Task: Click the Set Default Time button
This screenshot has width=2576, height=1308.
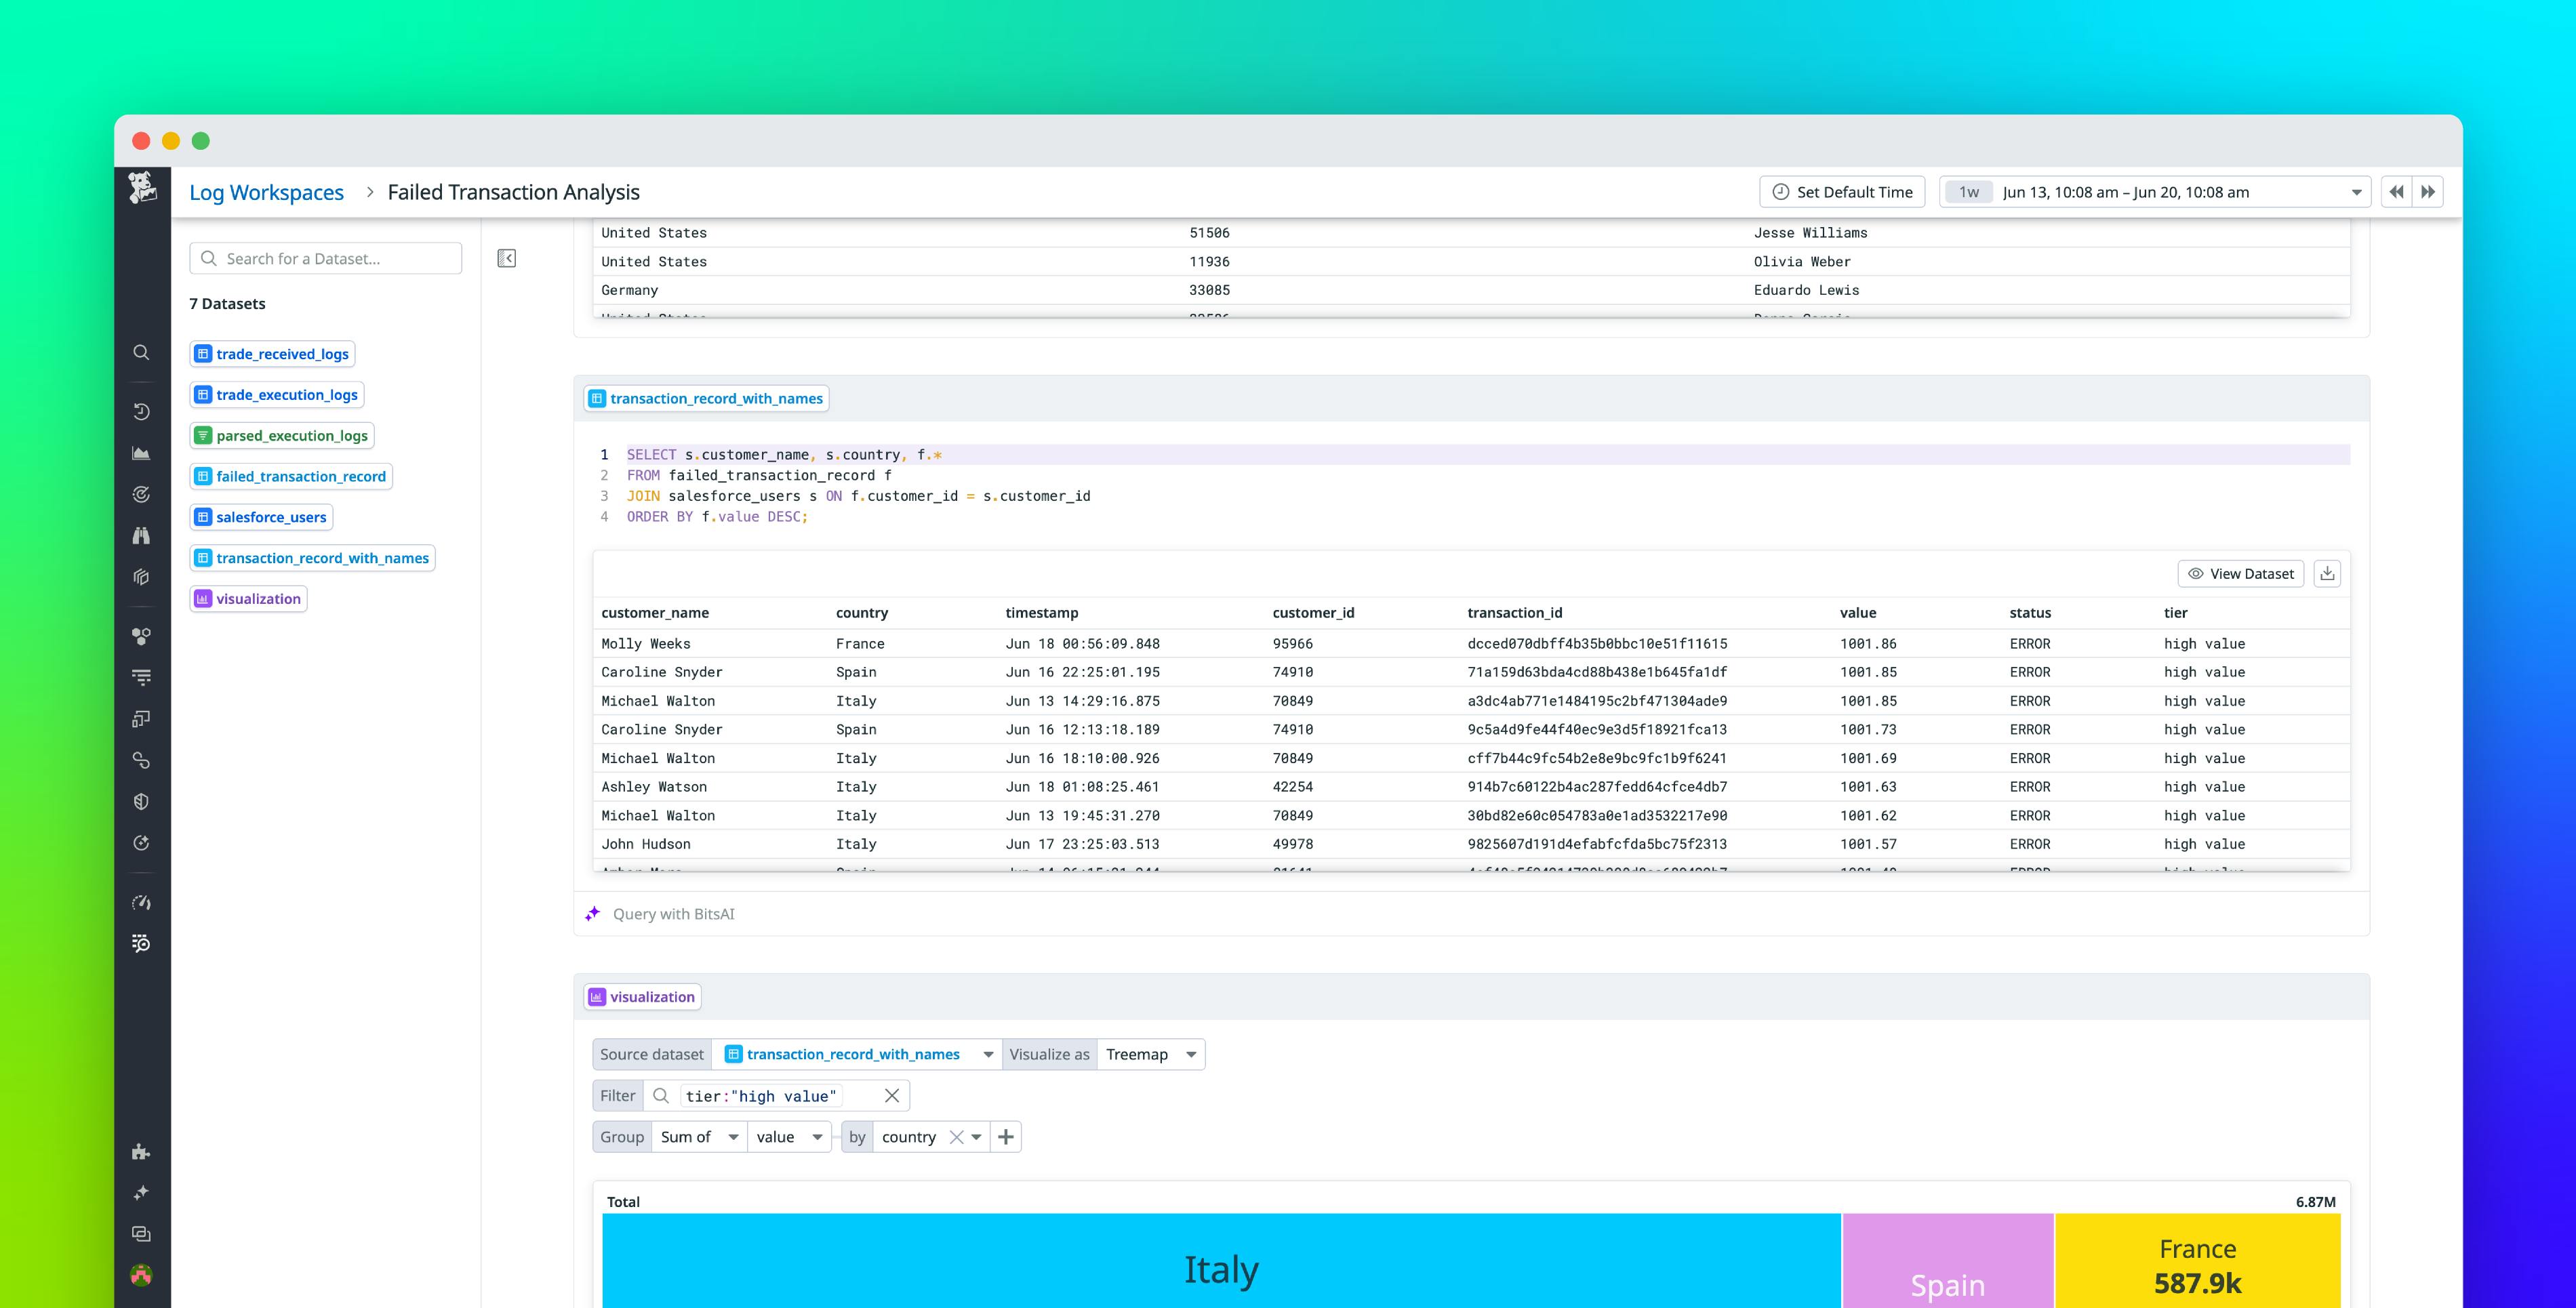Action: (1841, 191)
